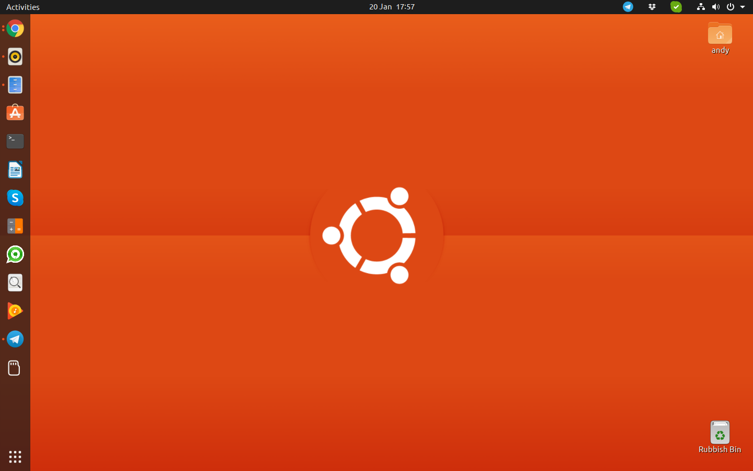
Task: Open the Calculator app
Action: pos(15,226)
